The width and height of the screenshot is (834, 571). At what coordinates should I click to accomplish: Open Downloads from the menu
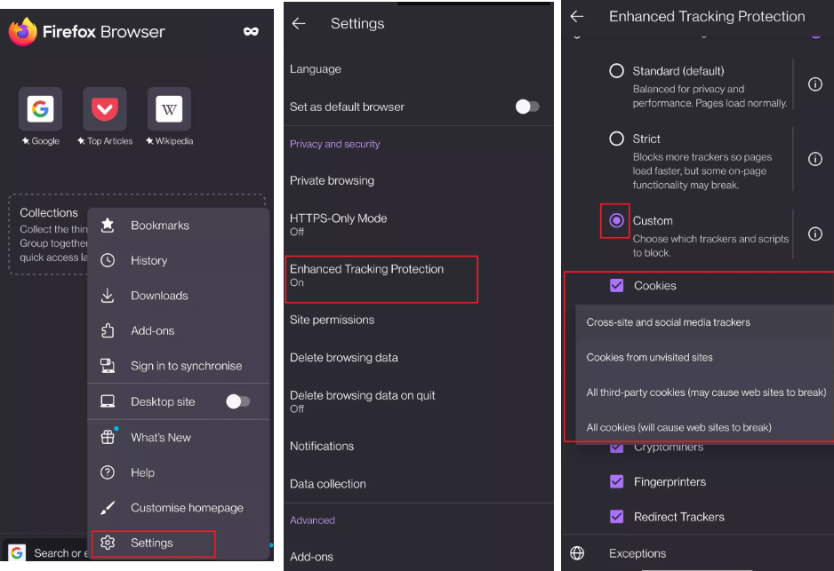click(x=179, y=296)
